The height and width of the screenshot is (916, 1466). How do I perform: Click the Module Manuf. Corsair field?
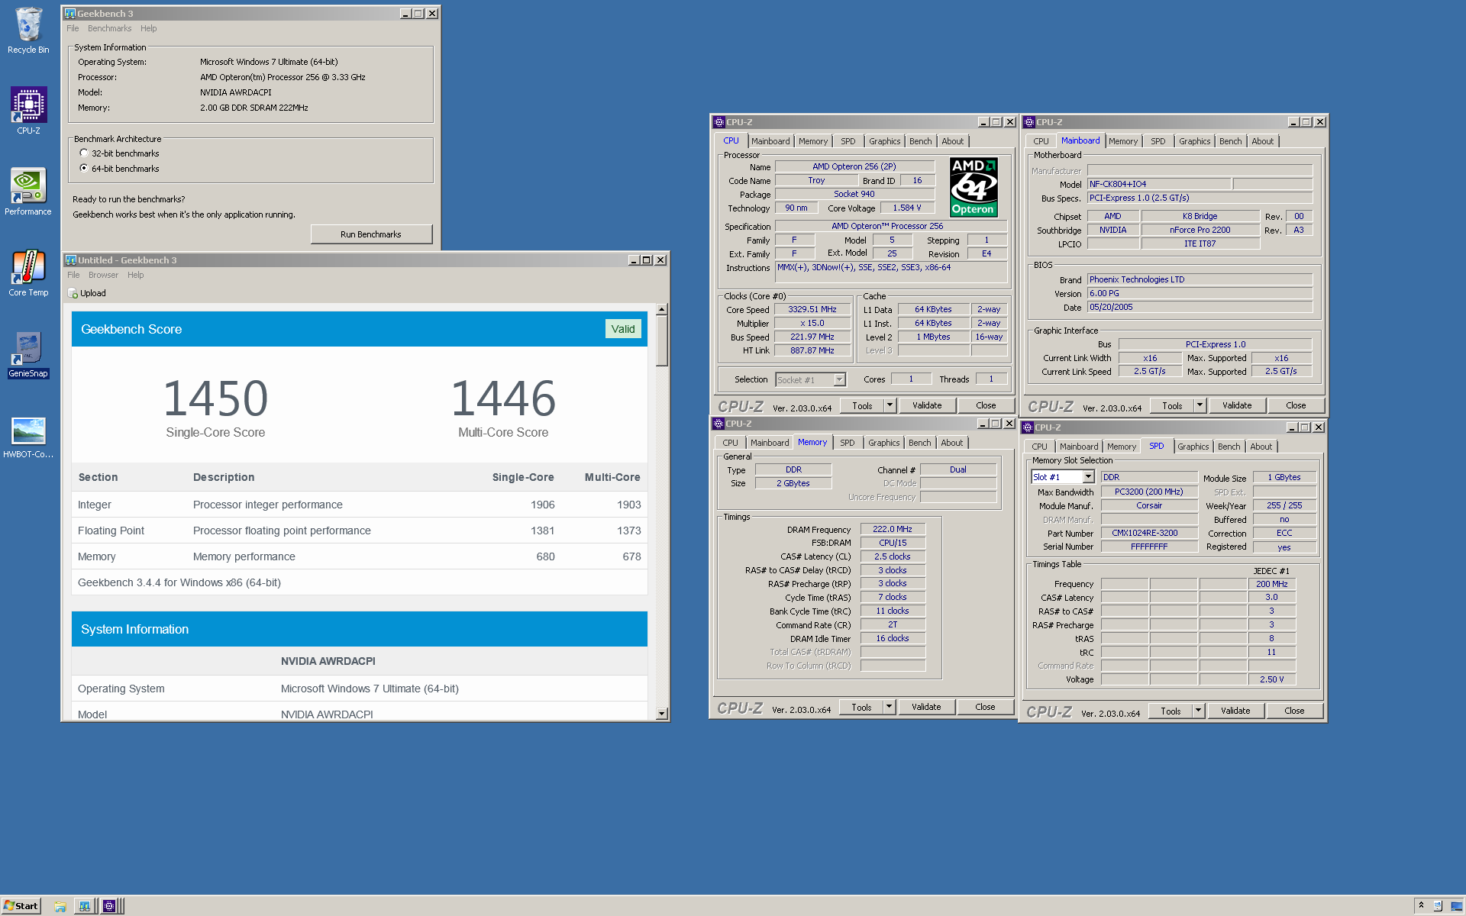point(1148,505)
